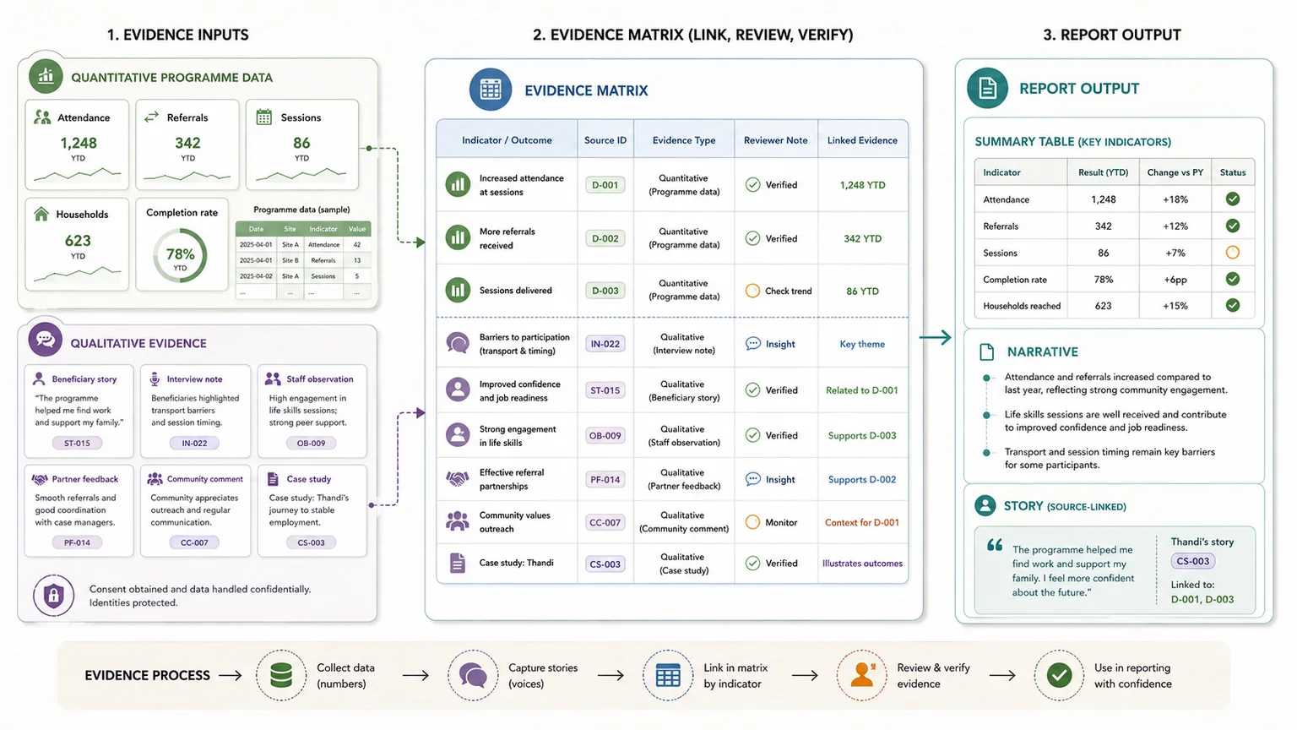Click the Related to D-001 link

coord(862,390)
